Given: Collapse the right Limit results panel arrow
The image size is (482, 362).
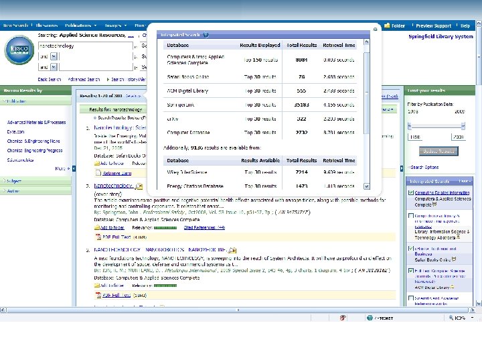Looking at the screenshot, I should tap(402, 168).
